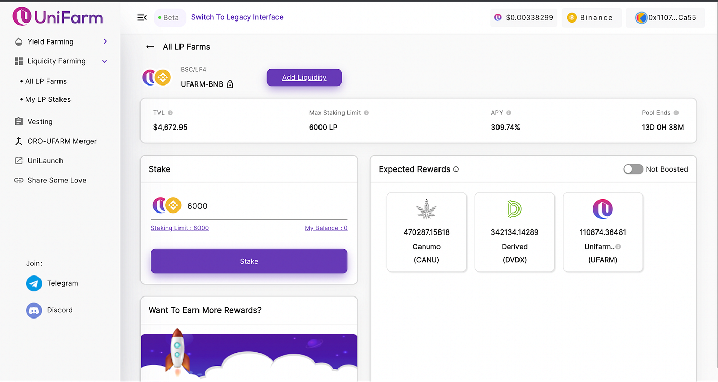This screenshot has width=718, height=382.
Task: Click UFARM token icon beside price
Action: tap(497, 17)
